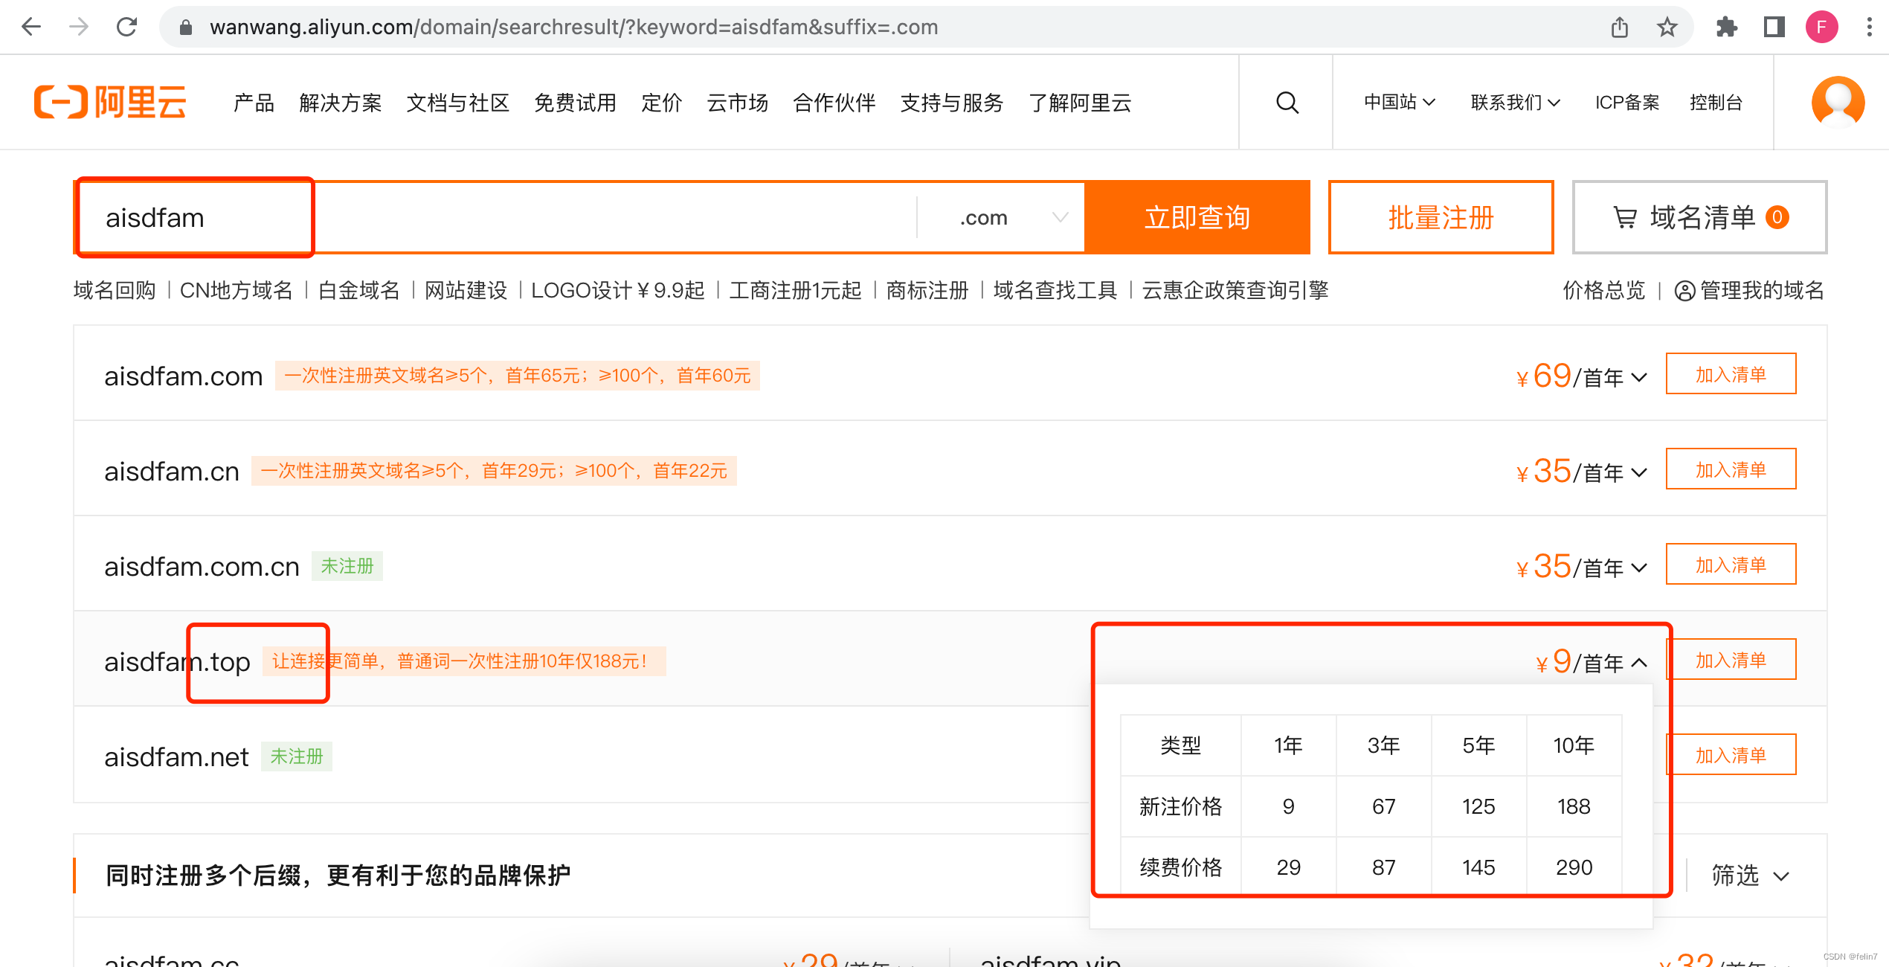Add aisdfam.cn to list via 加入清单
The image size is (1889, 967).
point(1731,469)
